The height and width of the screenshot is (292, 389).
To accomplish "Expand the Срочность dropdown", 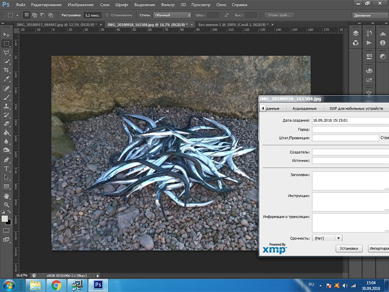I will pyautogui.click(x=338, y=238).
